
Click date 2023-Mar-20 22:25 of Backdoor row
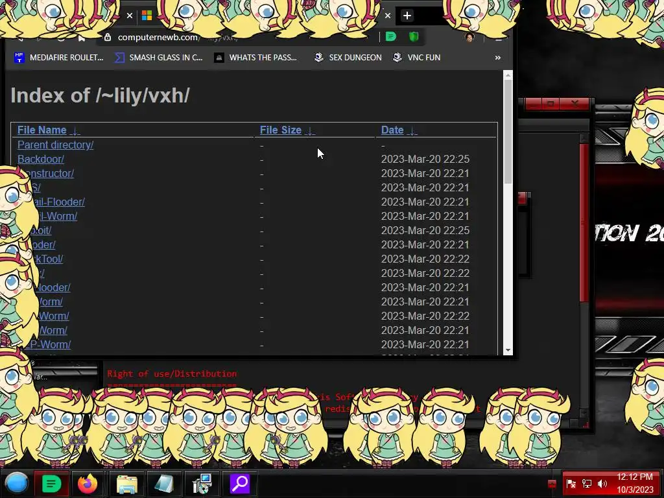(425, 160)
